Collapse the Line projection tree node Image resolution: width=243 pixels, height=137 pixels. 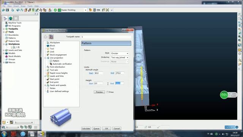tap(45, 58)
